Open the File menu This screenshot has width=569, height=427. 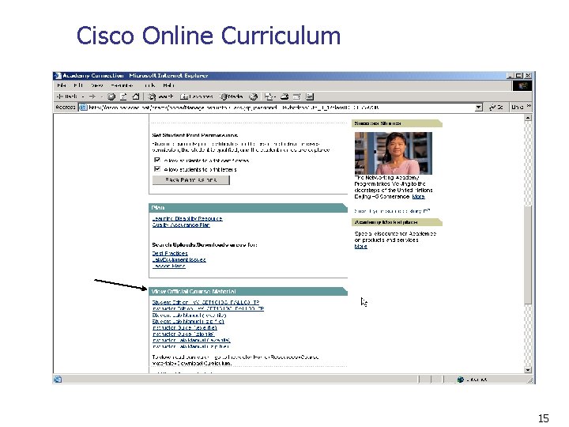[62, 85]
